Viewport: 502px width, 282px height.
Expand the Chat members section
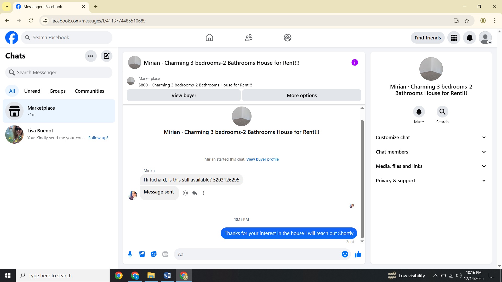(431, 152)
